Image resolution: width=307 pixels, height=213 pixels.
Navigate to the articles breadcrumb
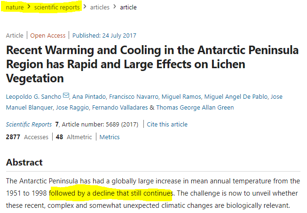(99, 8)
